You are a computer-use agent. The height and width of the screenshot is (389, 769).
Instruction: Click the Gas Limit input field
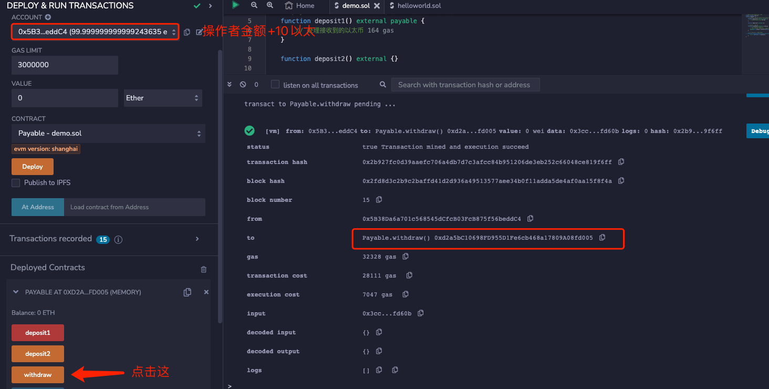pos(65,65)
